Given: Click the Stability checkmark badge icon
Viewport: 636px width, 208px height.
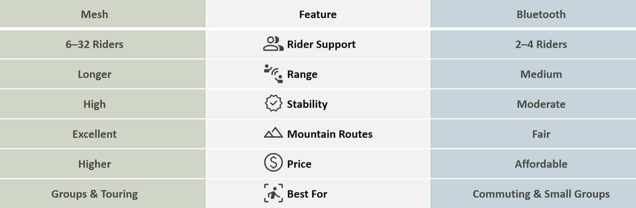Looking at the screenshot, I should pyautogui.click(x=273, y=104).
